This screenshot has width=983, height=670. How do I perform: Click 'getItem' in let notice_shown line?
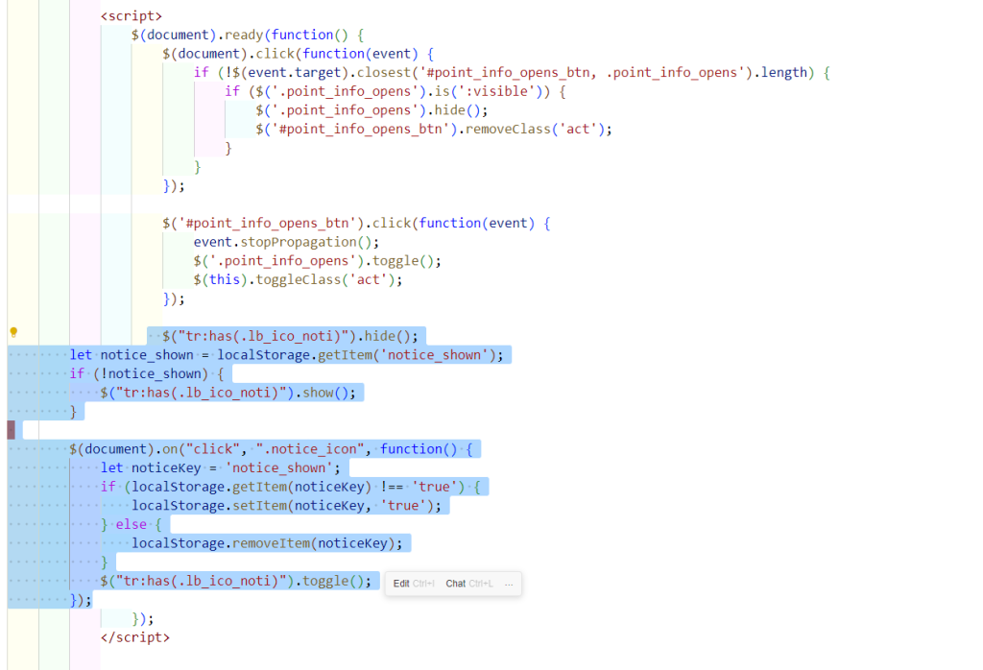coord(345,355)
